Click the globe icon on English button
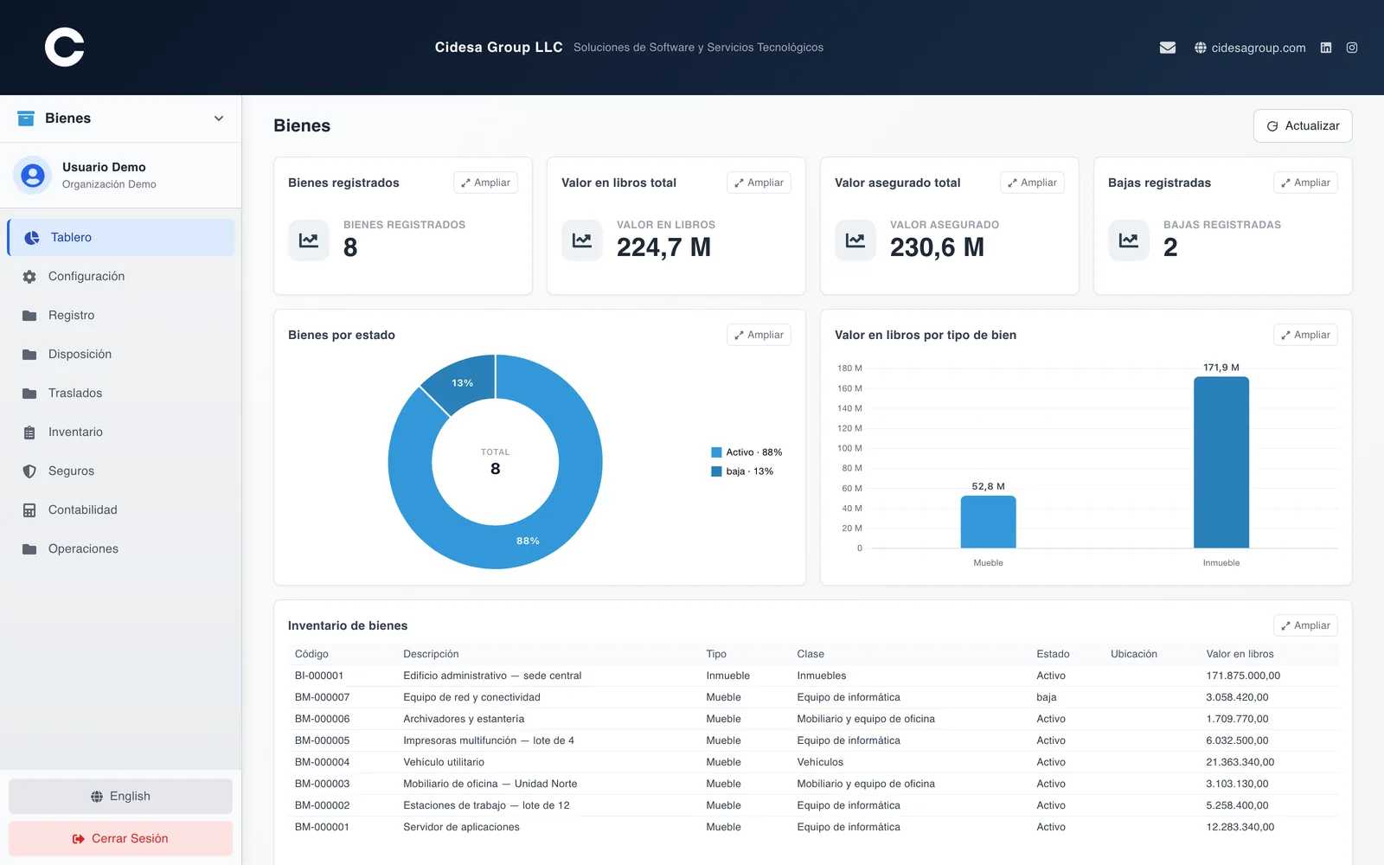1384x865 pixels. coord(97,797)
